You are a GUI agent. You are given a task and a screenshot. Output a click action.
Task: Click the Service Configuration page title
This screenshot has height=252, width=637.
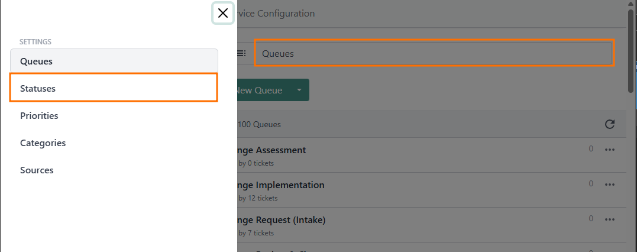(x=275, y=13)
